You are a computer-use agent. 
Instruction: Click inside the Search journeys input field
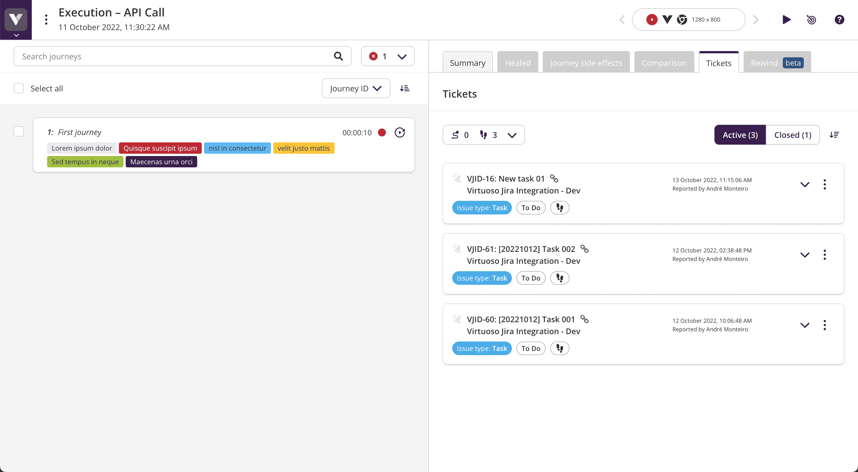tap(150, 56)
